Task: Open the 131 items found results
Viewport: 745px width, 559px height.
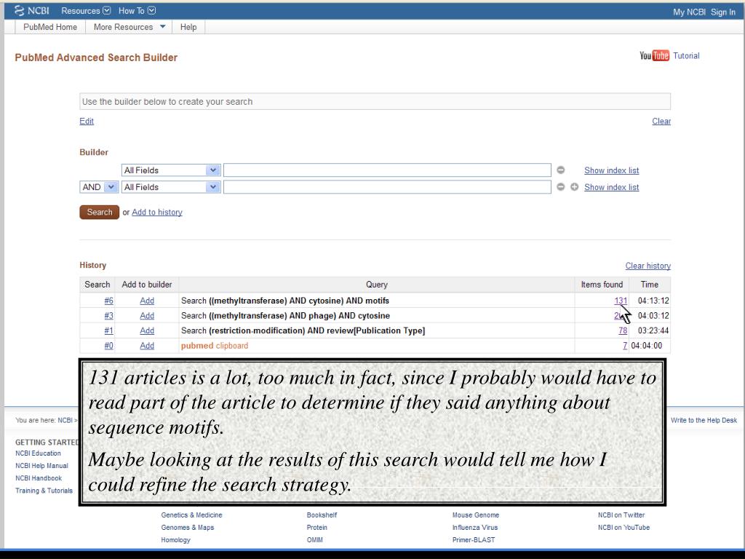Action: click(621, 301)
